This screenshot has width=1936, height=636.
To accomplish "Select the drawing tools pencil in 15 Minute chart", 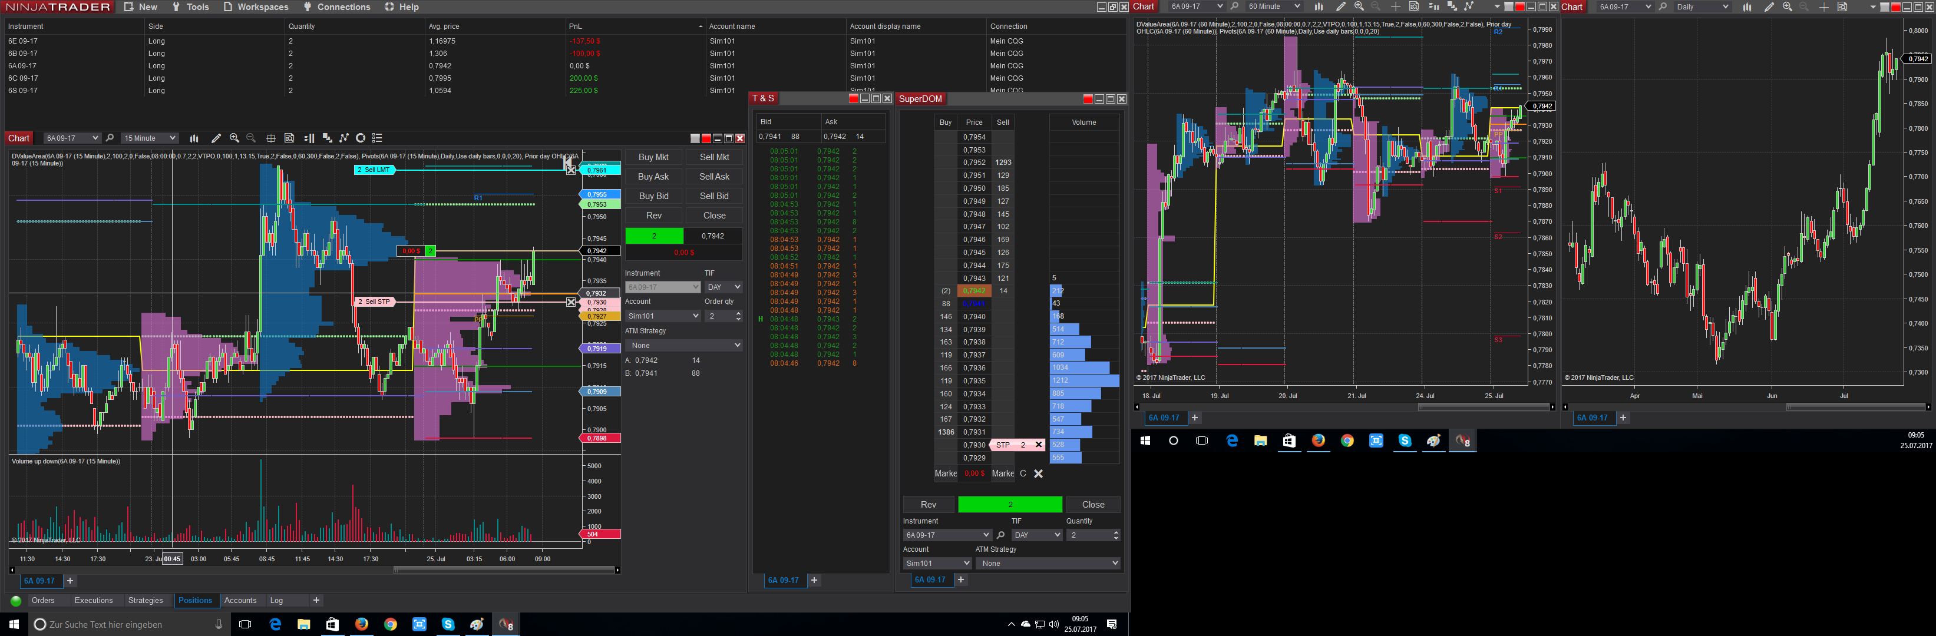I will (216, 138).
